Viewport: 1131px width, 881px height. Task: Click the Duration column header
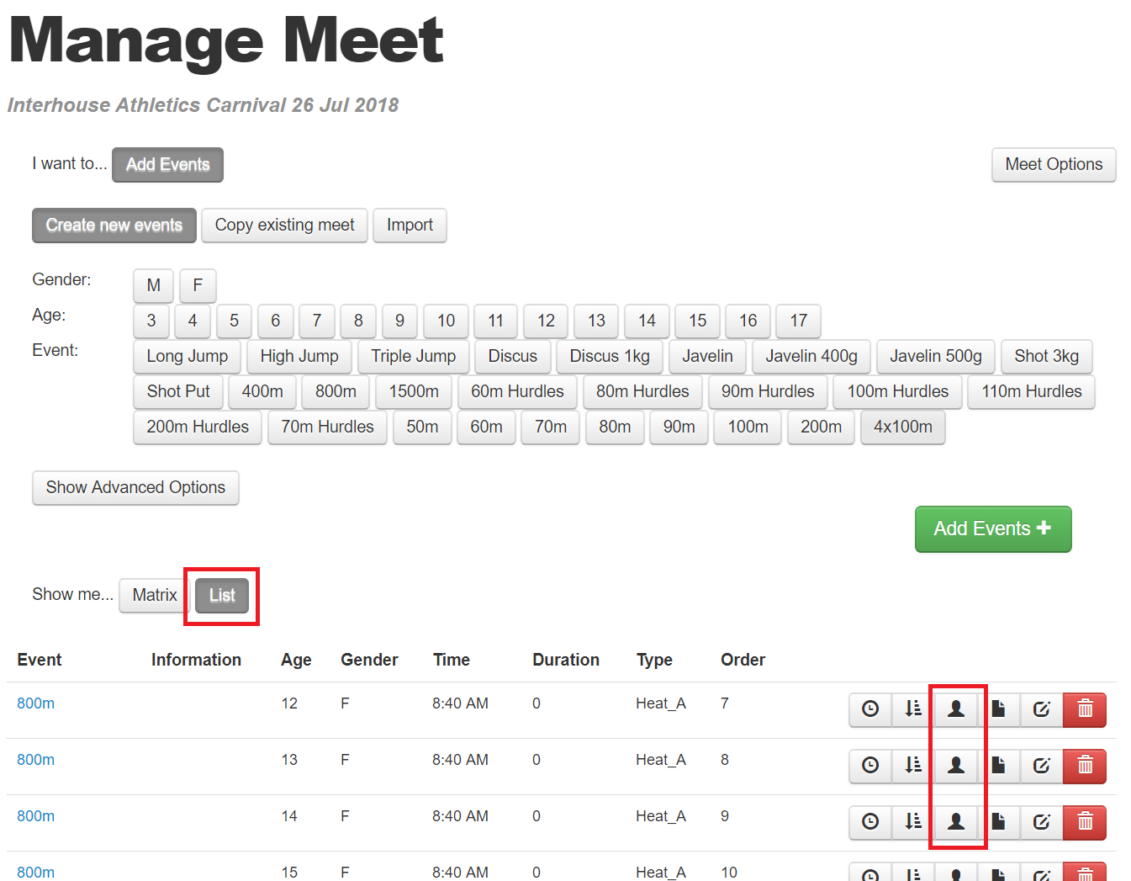[x=566, y=660]
